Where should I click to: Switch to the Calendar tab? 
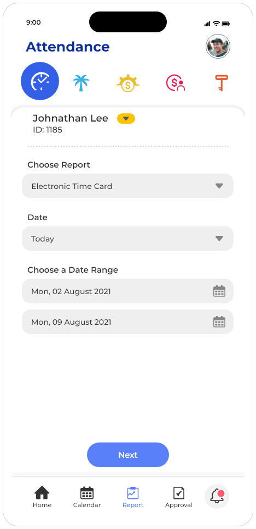point(87,497)
